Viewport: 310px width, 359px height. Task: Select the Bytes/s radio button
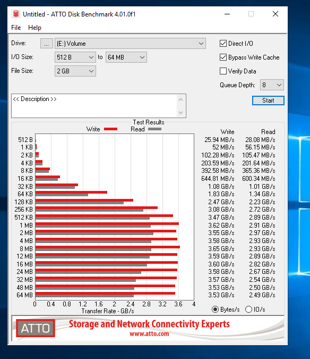[x=215, y=310]
